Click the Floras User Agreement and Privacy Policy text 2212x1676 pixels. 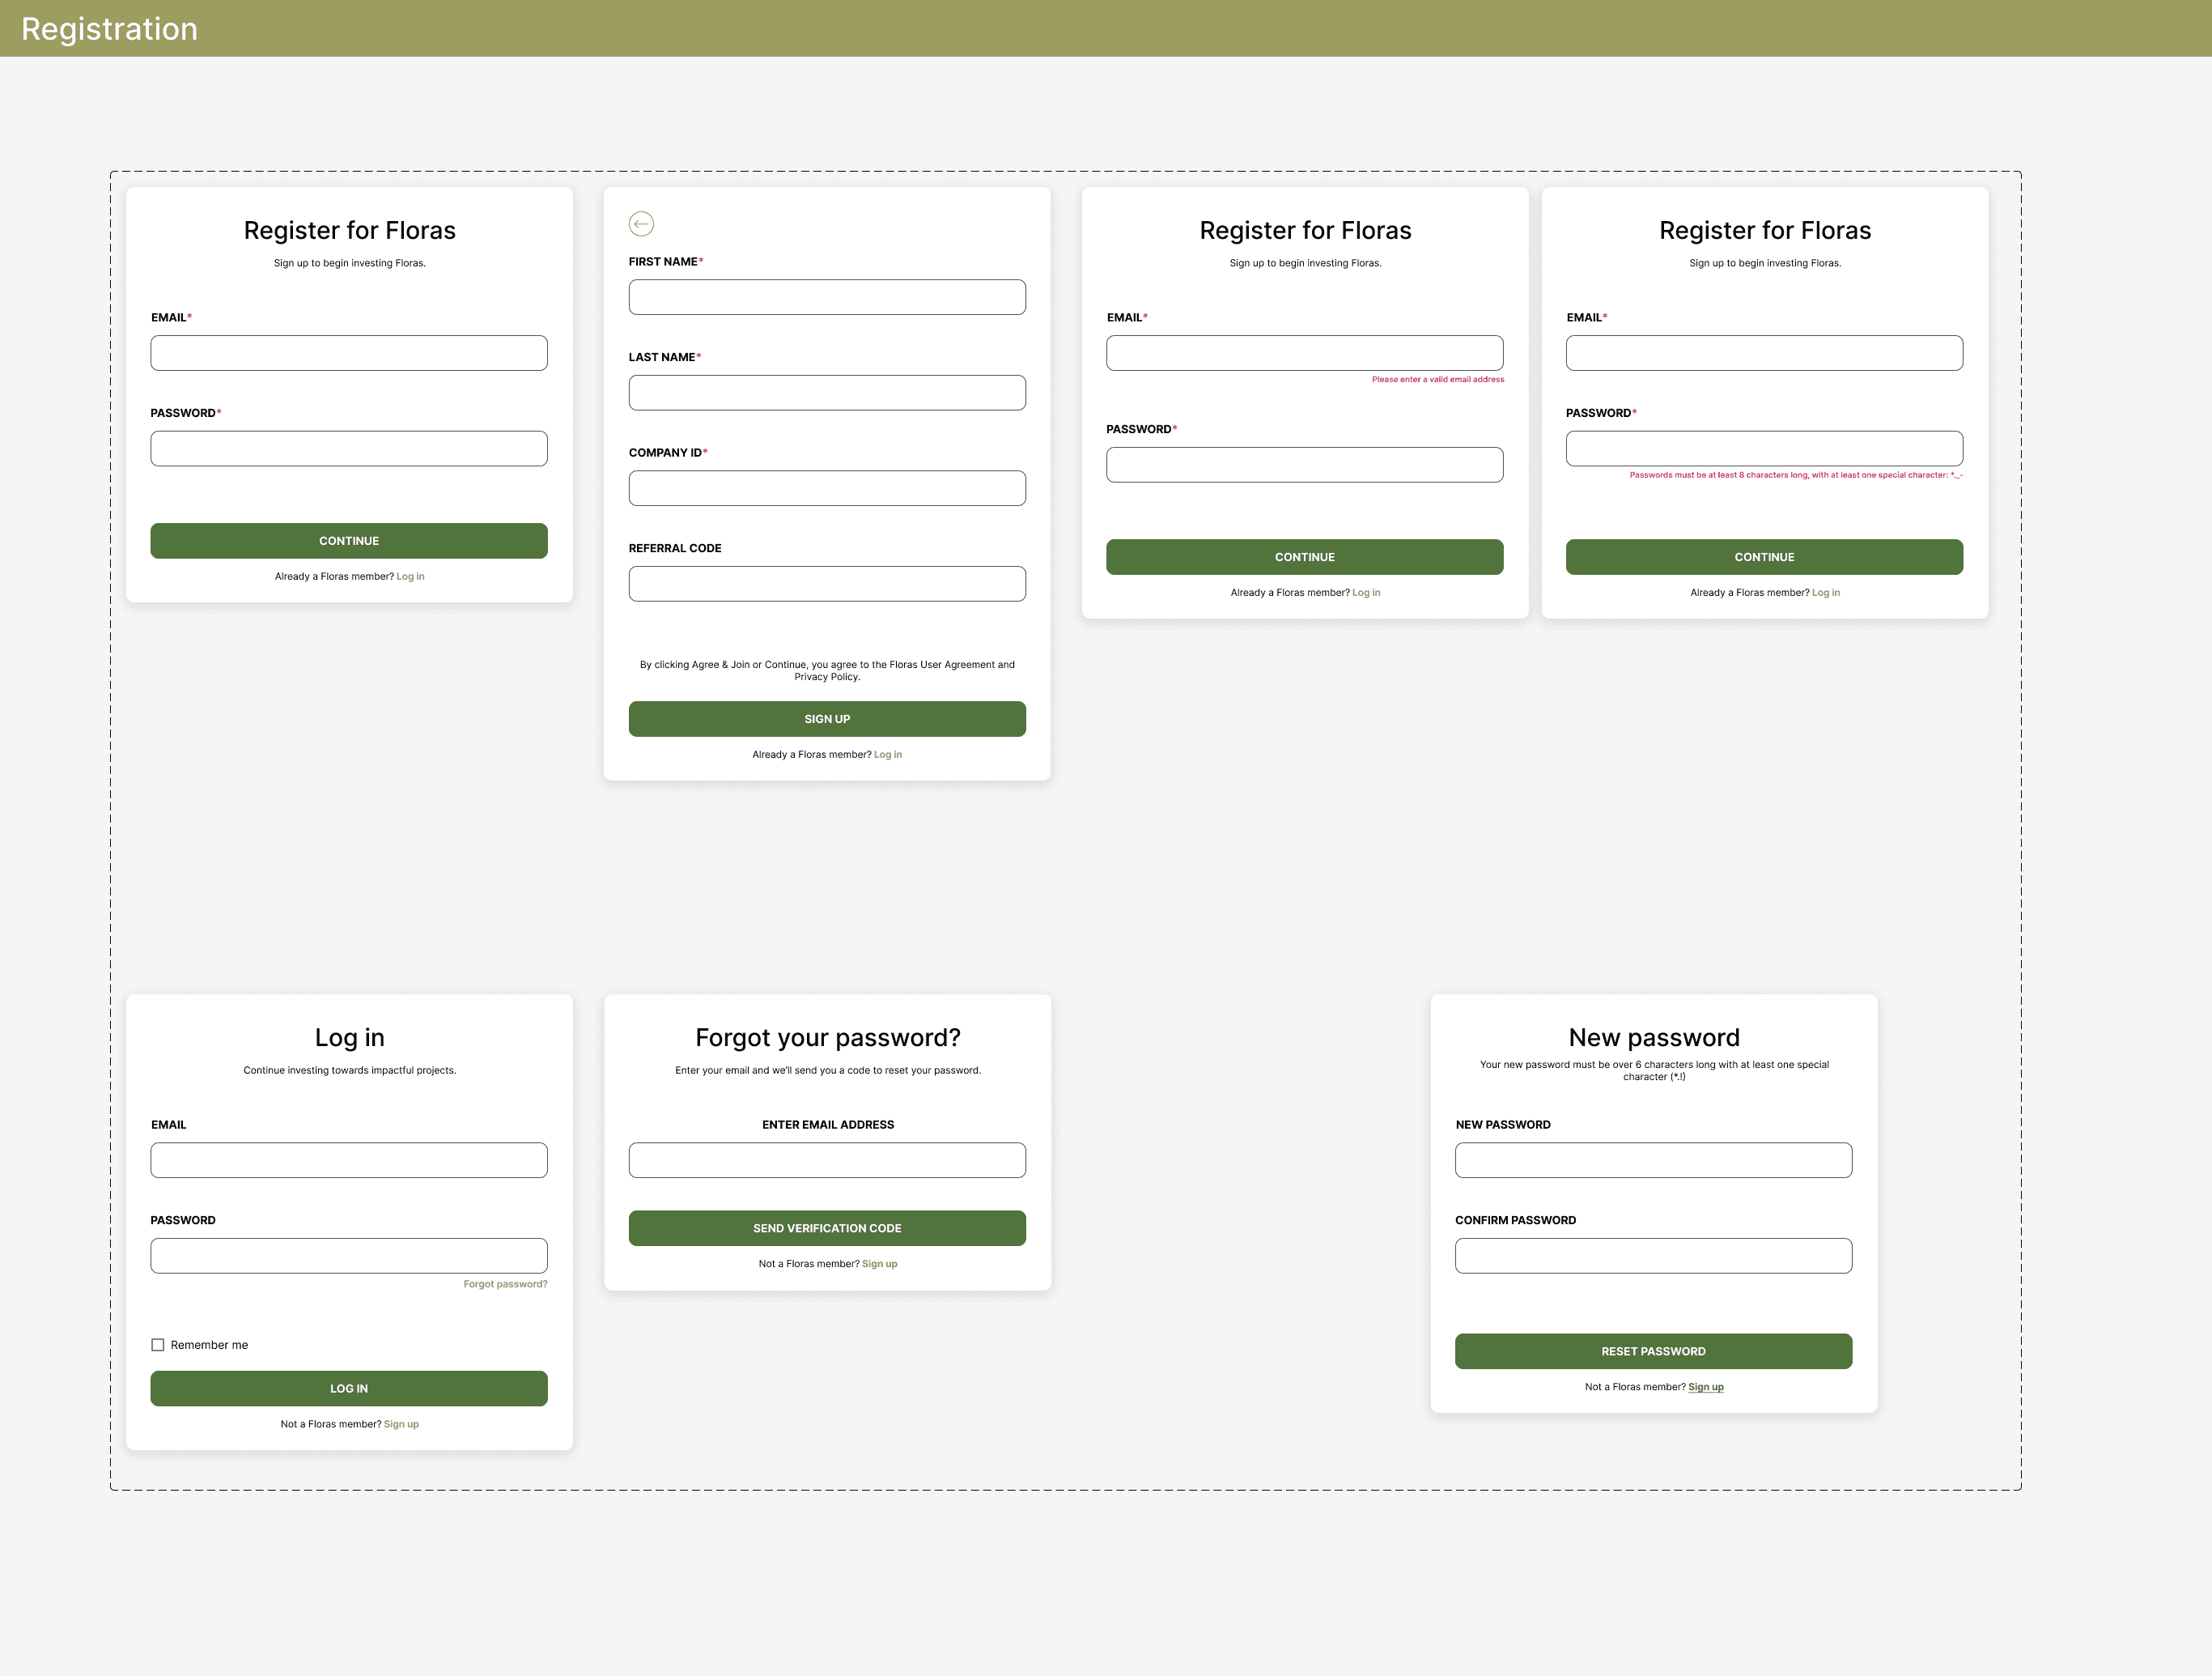827,670
